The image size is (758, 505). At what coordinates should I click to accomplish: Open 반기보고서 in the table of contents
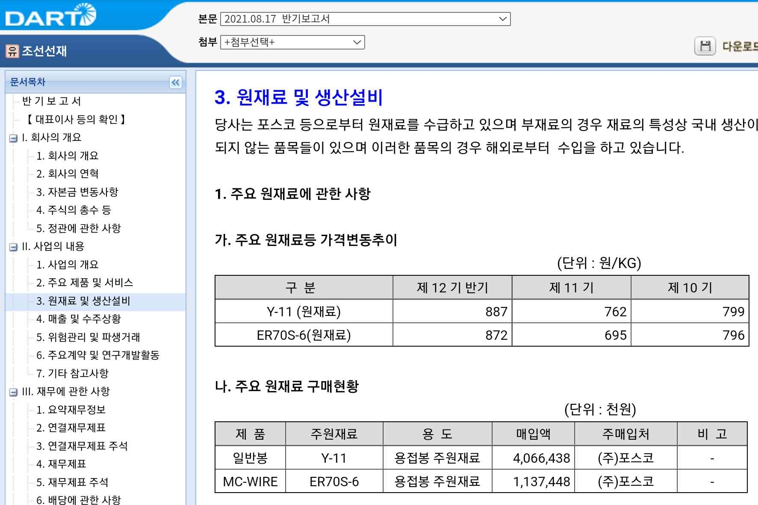pos(51,101)
